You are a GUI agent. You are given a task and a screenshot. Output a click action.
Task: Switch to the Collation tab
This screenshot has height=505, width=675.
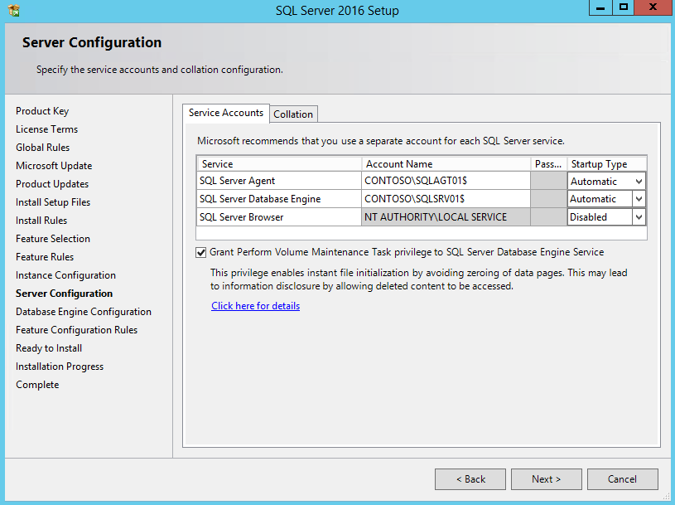tap(293, 114)
